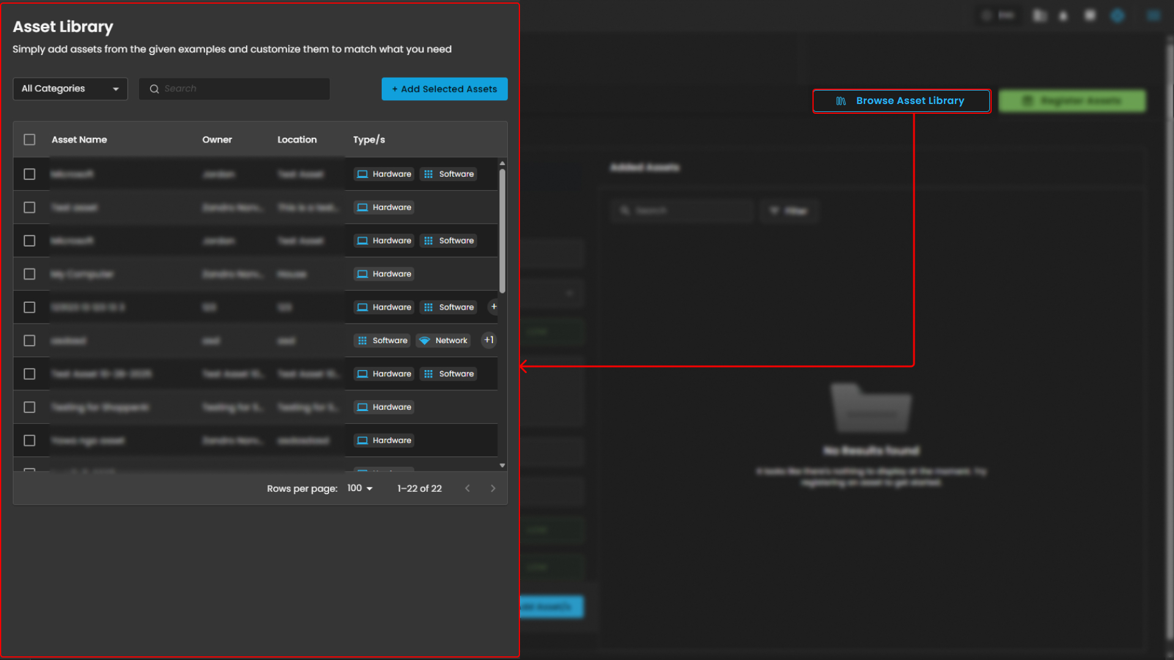Image resolution: width=1174 pixels, height=660 pixels.
Task: Go to previous page arrow
Action: [467, 488]
